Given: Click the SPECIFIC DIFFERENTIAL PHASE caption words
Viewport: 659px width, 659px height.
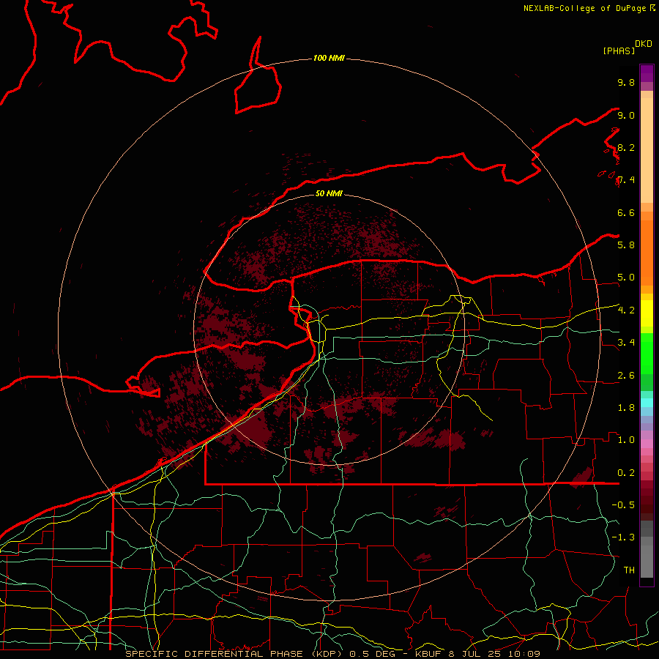Looking at the screenshot, I should pyautogui.click(x=214, y=654).
